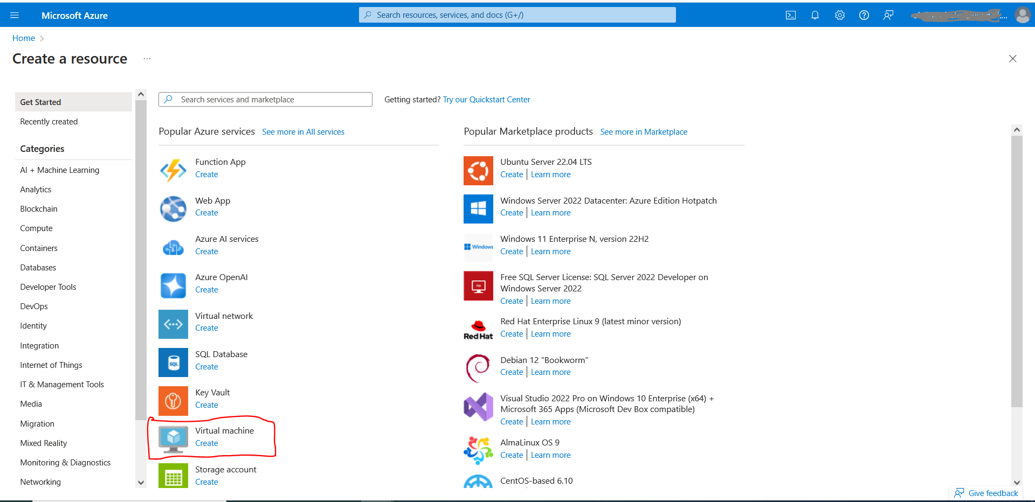The image size is (1035, 502).
Task: Open See more in All services
Action: pyautogui.click(x=303, y=132)
